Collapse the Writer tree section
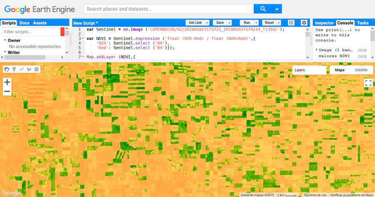Image resolution: width=375 pixels, height=197 pixels. pos(5,52)
